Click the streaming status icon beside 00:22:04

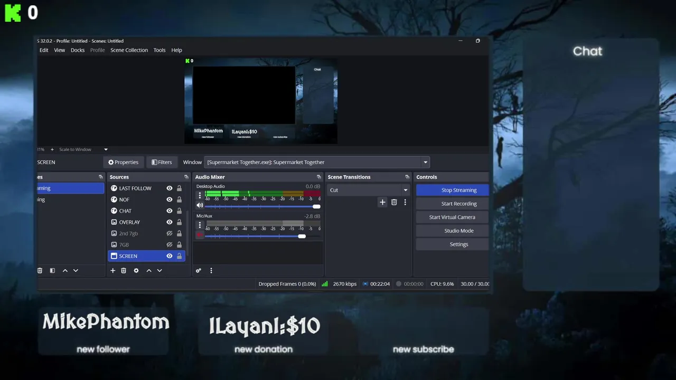pos(365,284)
